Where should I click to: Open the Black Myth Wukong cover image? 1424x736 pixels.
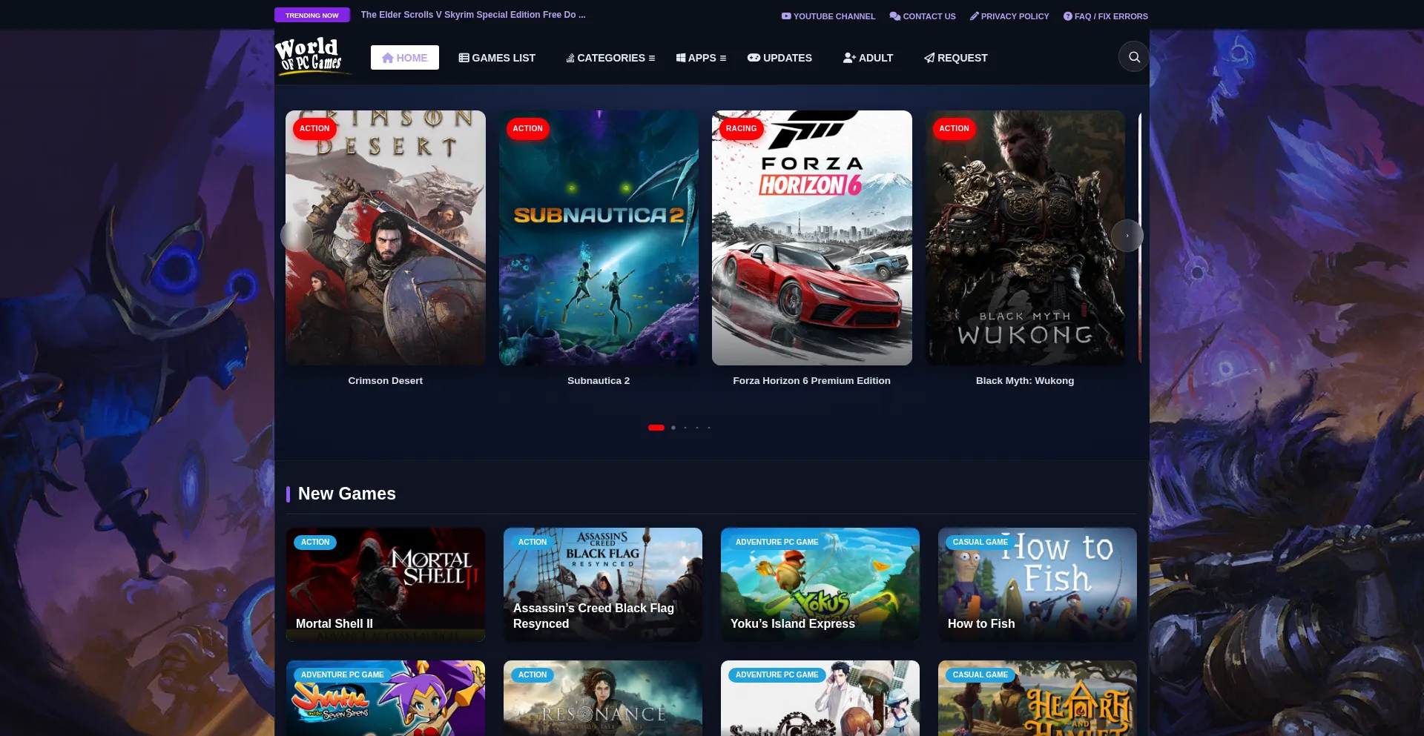pos(1025,238)
